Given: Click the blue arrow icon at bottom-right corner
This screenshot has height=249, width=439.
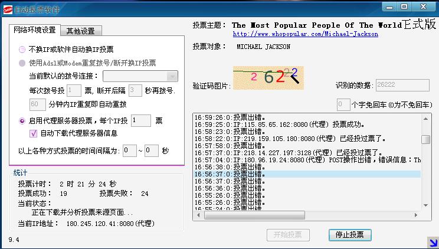Looking at the screenshot, I should coord(433,243).
